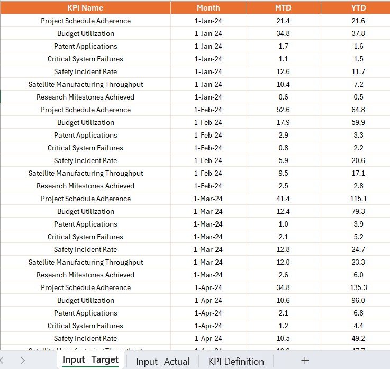This screenshot has width=390, height=369.
Task: Switch to the Input_ Actual sheet tab
Action: [x=162, y=361]
